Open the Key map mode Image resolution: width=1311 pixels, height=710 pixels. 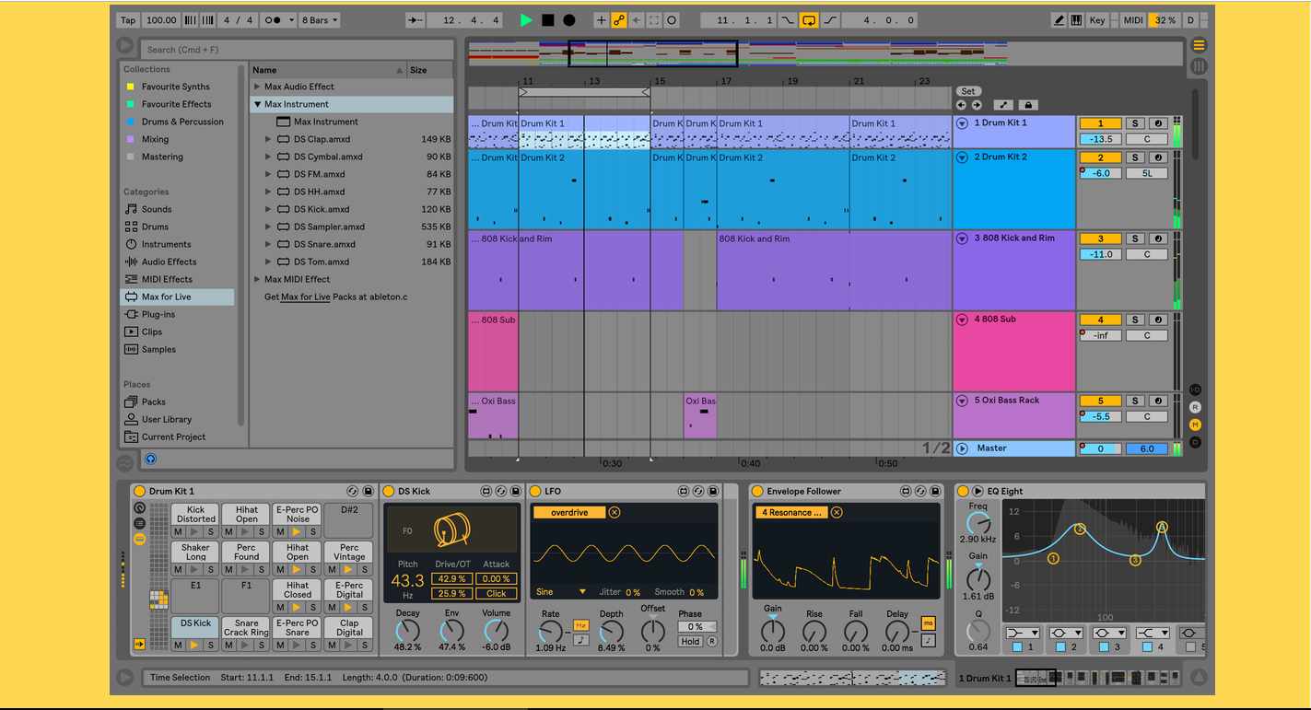coord(1097,20)
